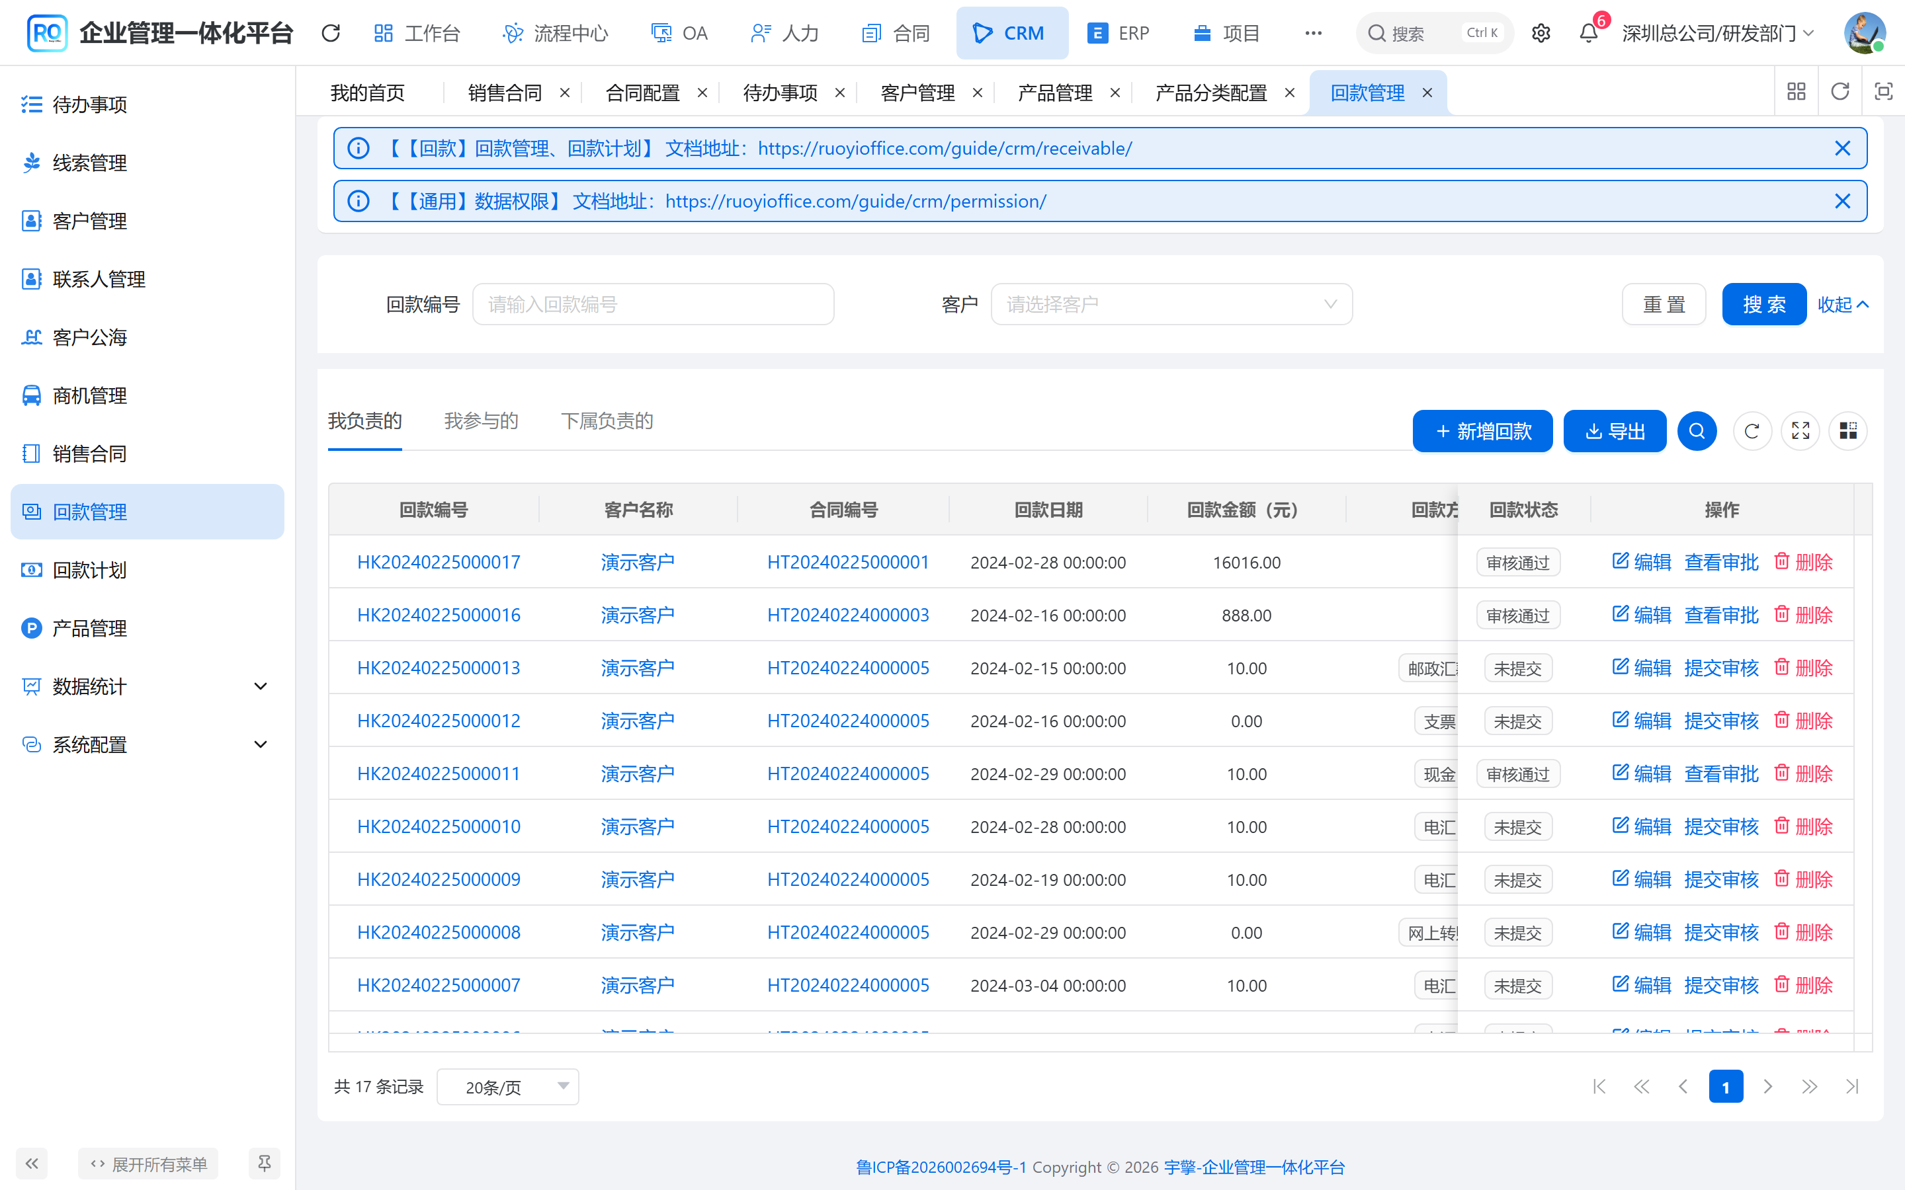Open the 客户 select dropdown
The image size is (1905, 1190).
pyautogui.click(x=1171, y=304)
